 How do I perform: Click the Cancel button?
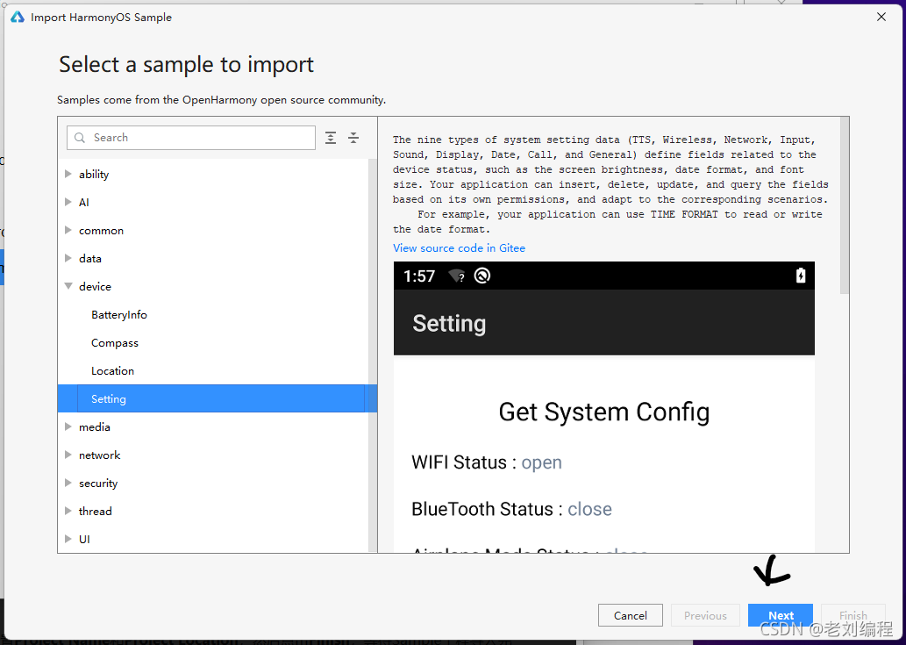[631, 615]
